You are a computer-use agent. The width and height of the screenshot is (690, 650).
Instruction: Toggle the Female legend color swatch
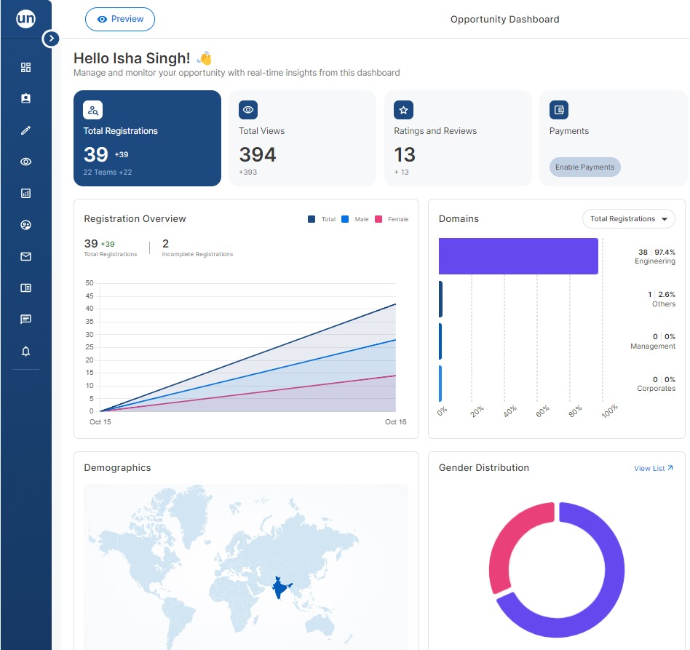[378, 219]
